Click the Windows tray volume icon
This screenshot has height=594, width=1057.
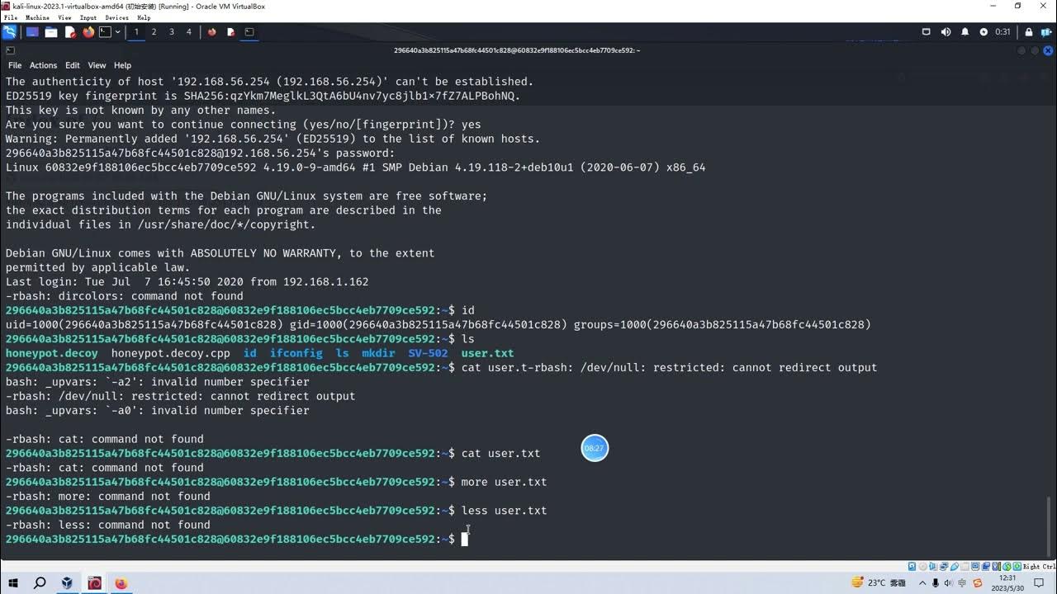click(947, 582)
